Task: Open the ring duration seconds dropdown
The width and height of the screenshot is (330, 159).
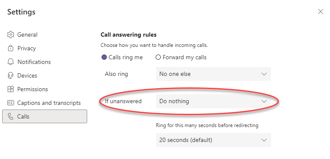Action: click(213, 140)
